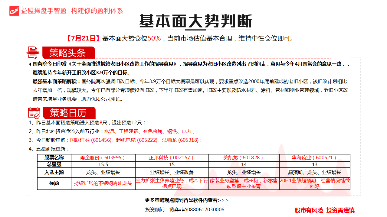Open 美凯龙（601828）stock entry

click(244, 158)
